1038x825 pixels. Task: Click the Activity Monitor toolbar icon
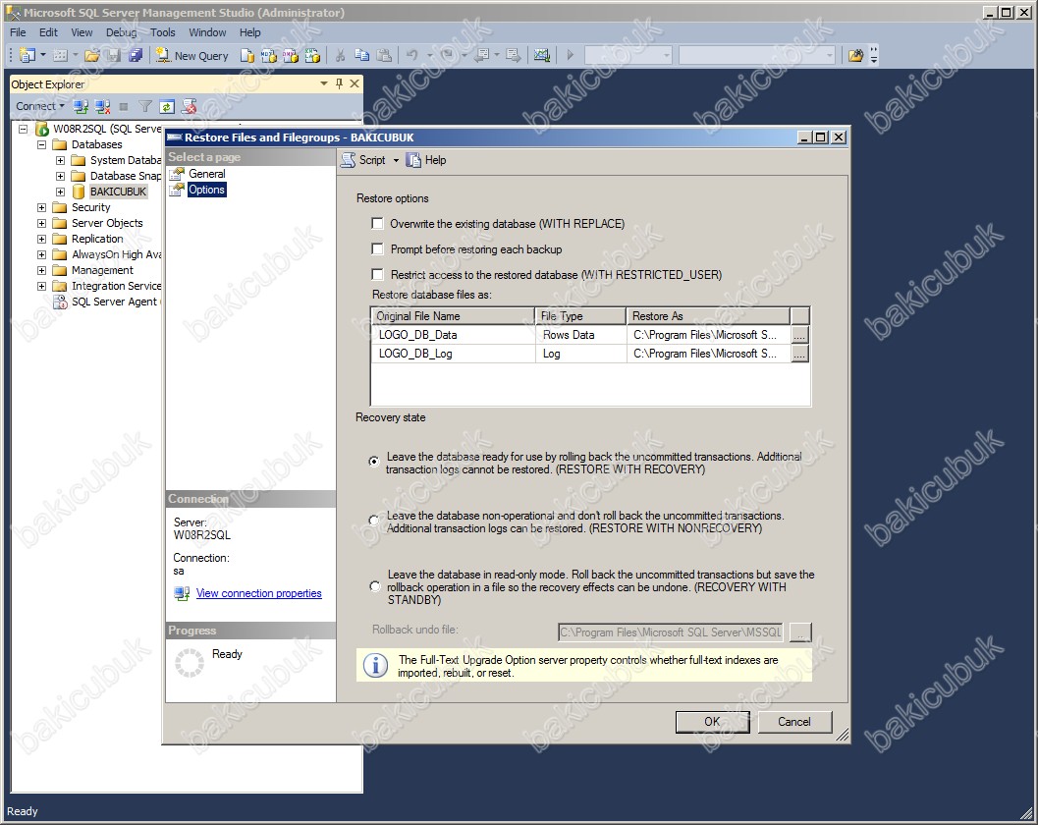pyautogui.click(x=541, y=56)
